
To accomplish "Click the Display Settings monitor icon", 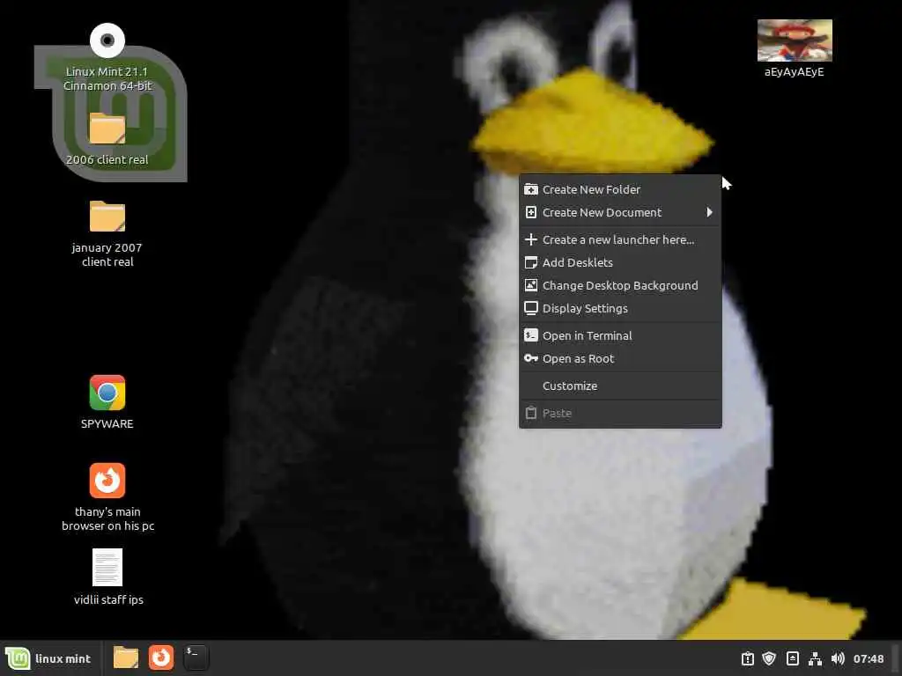I will click(531, 309).
